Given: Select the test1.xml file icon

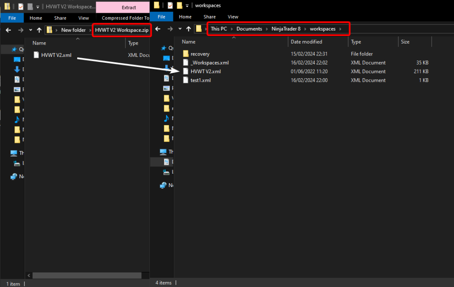Looking at the screenshot, I should coord(185,80).
